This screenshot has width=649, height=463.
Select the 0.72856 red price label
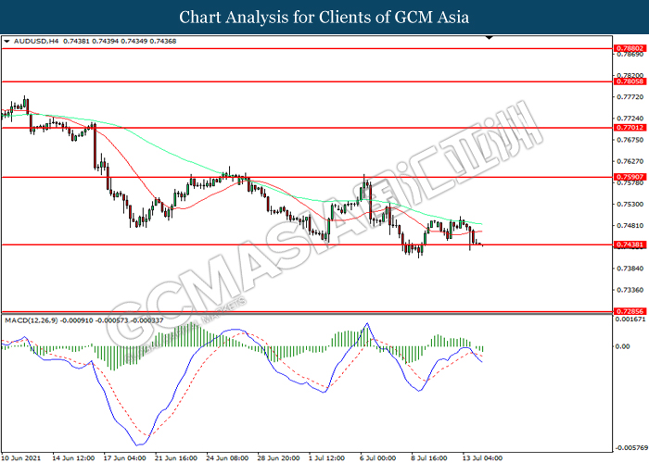628,312
